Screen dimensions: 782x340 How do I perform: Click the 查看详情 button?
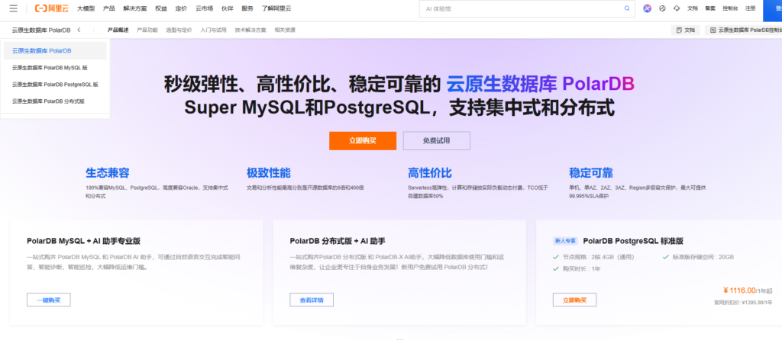[x=312, y=300]
